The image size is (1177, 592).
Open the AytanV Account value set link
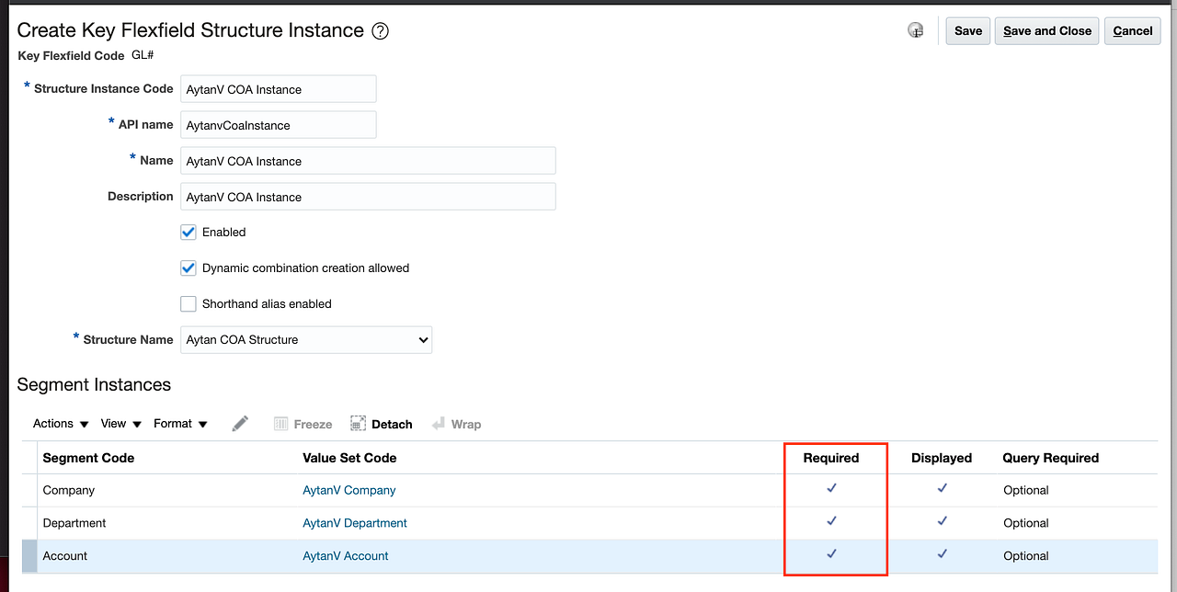tap(345, 555)
